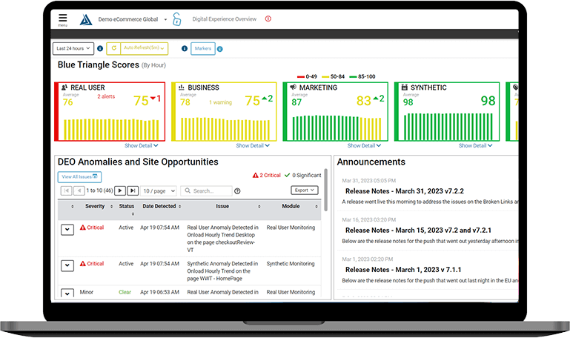Open the Auto Refresh (5m) dropdown
This screenshot has height=338, width=570.
[145, 48]
